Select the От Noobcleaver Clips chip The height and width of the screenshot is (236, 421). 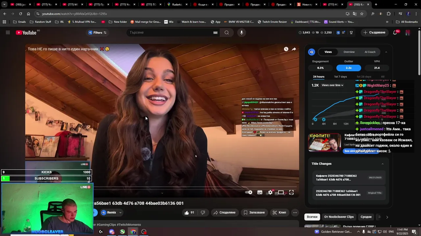[339, 217]
